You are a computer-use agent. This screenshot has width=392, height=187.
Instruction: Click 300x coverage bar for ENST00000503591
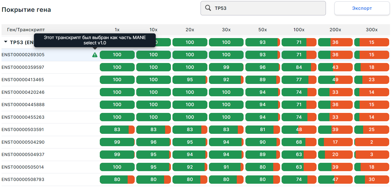point(372,130)
